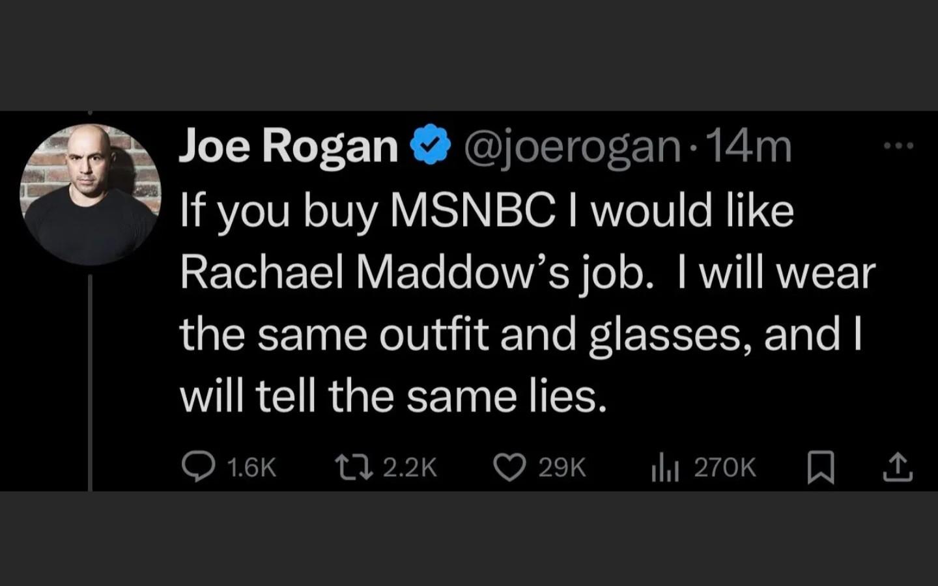
Task: Click the display name Joe Rogan
Action: point(288,146)
